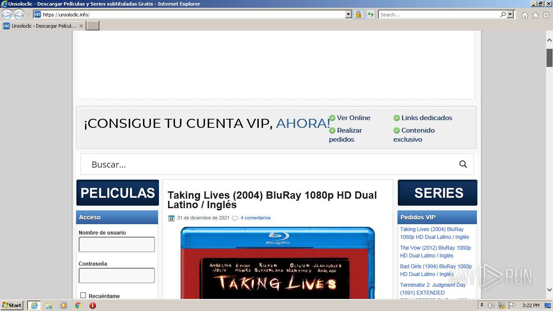
Task: Open the address bar history dropdown
Action: [x=349, y=14]
